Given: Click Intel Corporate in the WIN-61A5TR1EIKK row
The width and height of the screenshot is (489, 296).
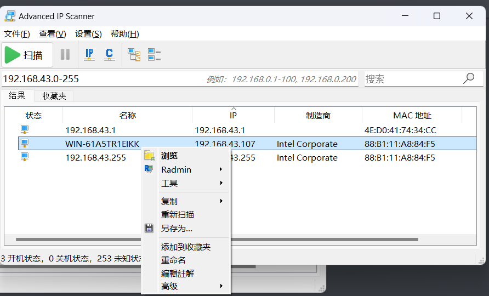Looking at the screenshot, I should click(307, 144).
